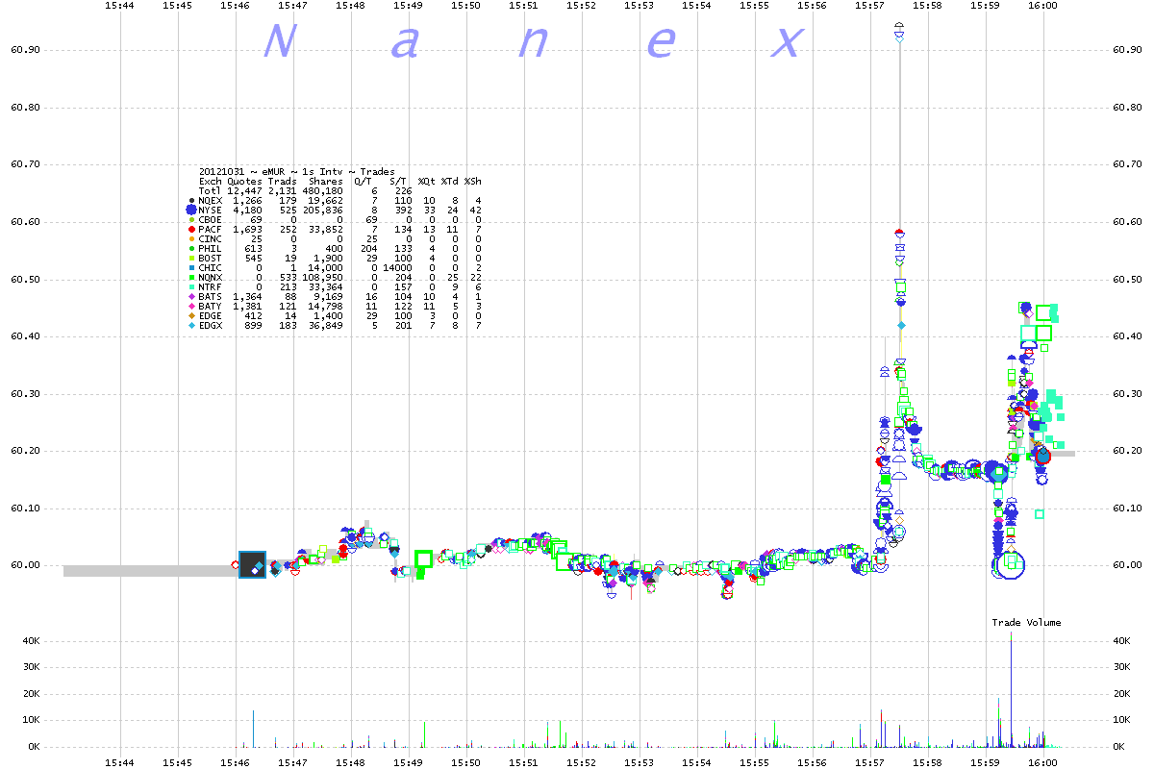Screen dimensions: 1154x769
Task: Click the purple diamond BATS legend marker
Action: pyautogui.click(x=191, y=296)
